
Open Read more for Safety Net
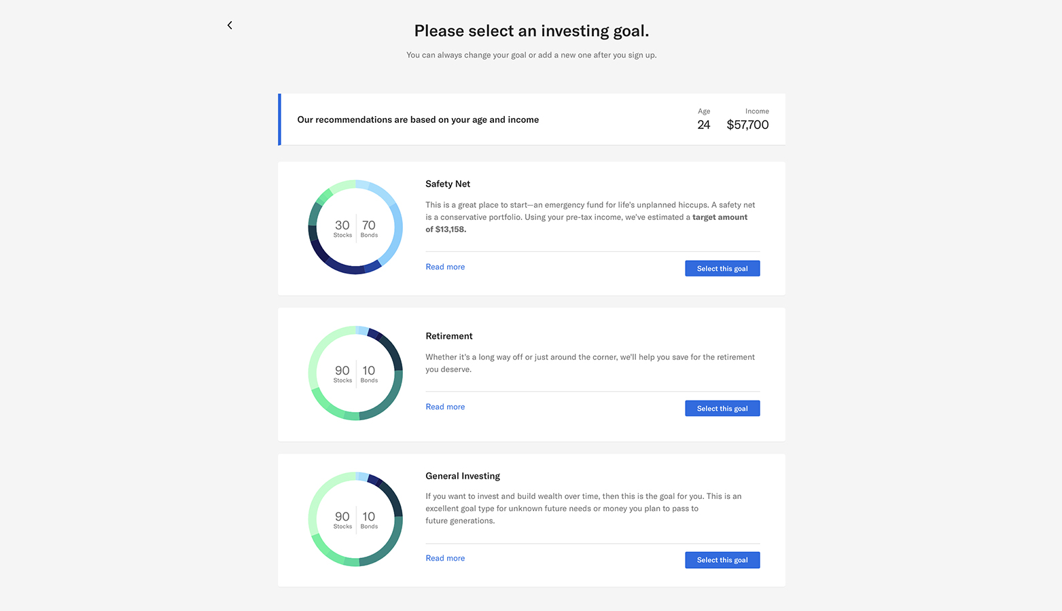click(444, 266)
